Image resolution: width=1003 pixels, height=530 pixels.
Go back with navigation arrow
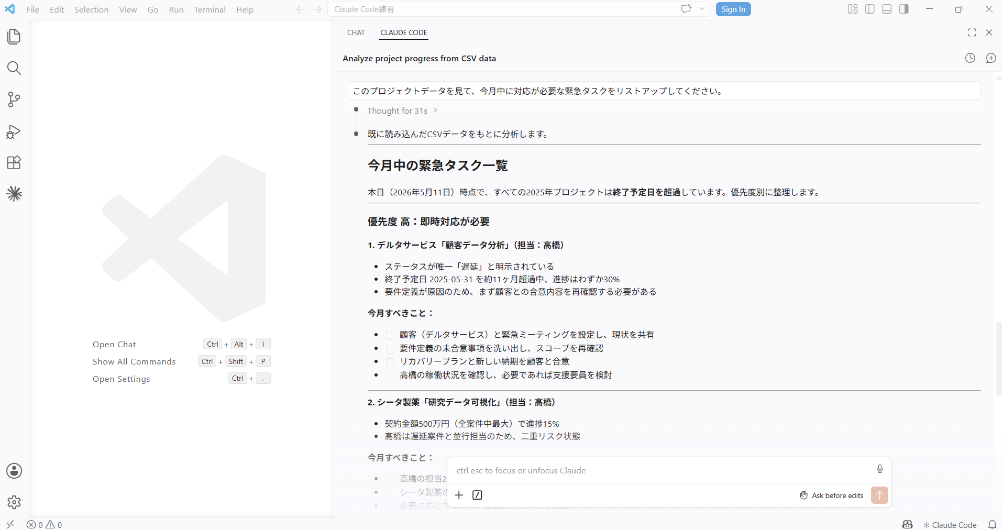(x=300, y=9)
